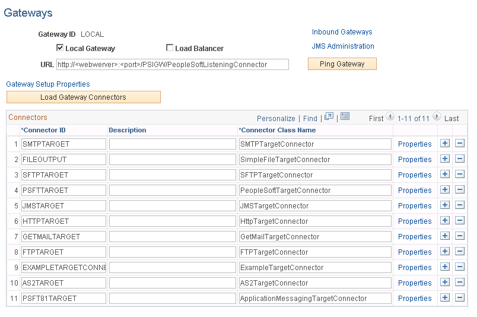The width and height of the screenshot is (477, 317).
Task: Enable the Load Balancer checkbox
Action: pyautogui.click(x=170, y=48)
